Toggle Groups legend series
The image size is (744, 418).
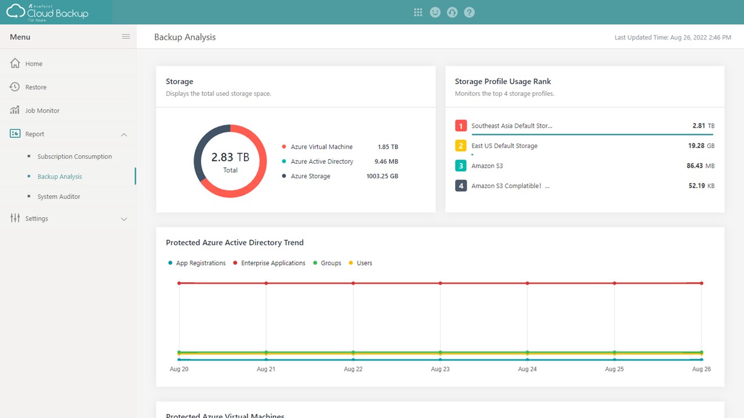pyautogui.click(x=327, y=263)
